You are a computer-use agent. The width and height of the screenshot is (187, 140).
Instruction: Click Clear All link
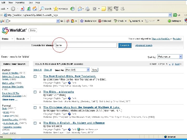(48, 70)
